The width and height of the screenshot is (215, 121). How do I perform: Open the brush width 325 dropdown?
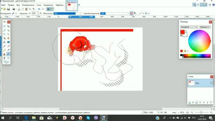[x=37, y=13]
